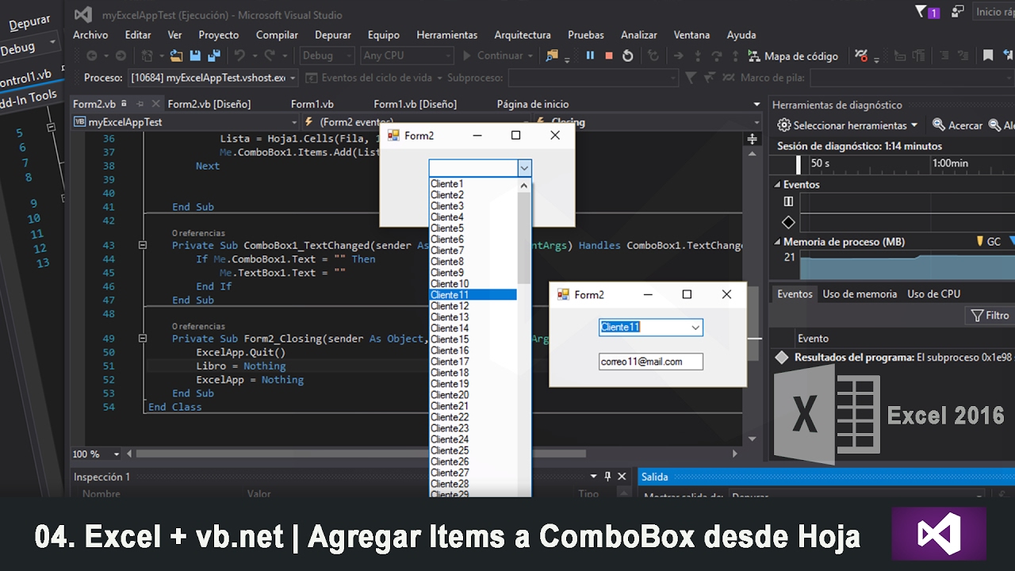Click the bookmark icon in the toolbar

tap(988, 56)
